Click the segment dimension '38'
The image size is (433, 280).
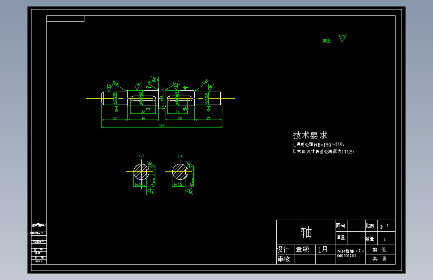tap(180, 118)
